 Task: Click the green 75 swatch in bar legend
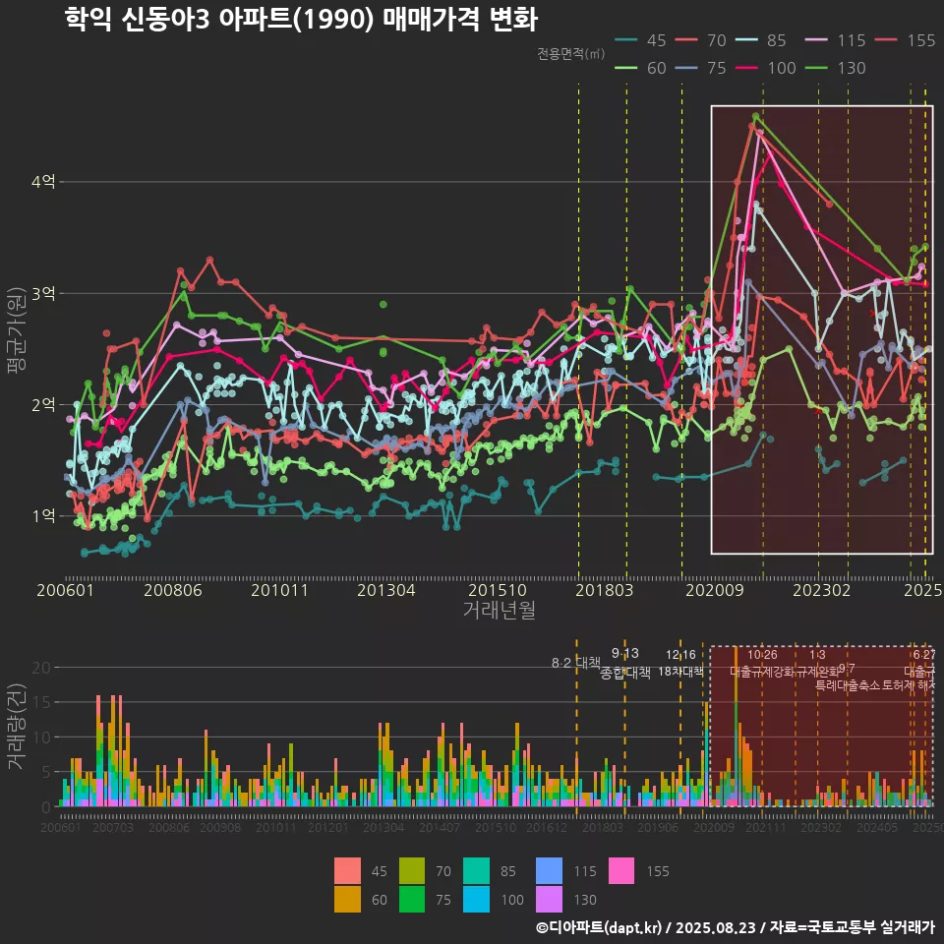[x=412, y=899]
